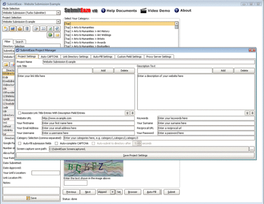Click the folder icon above the directory list

click(6, 65)
